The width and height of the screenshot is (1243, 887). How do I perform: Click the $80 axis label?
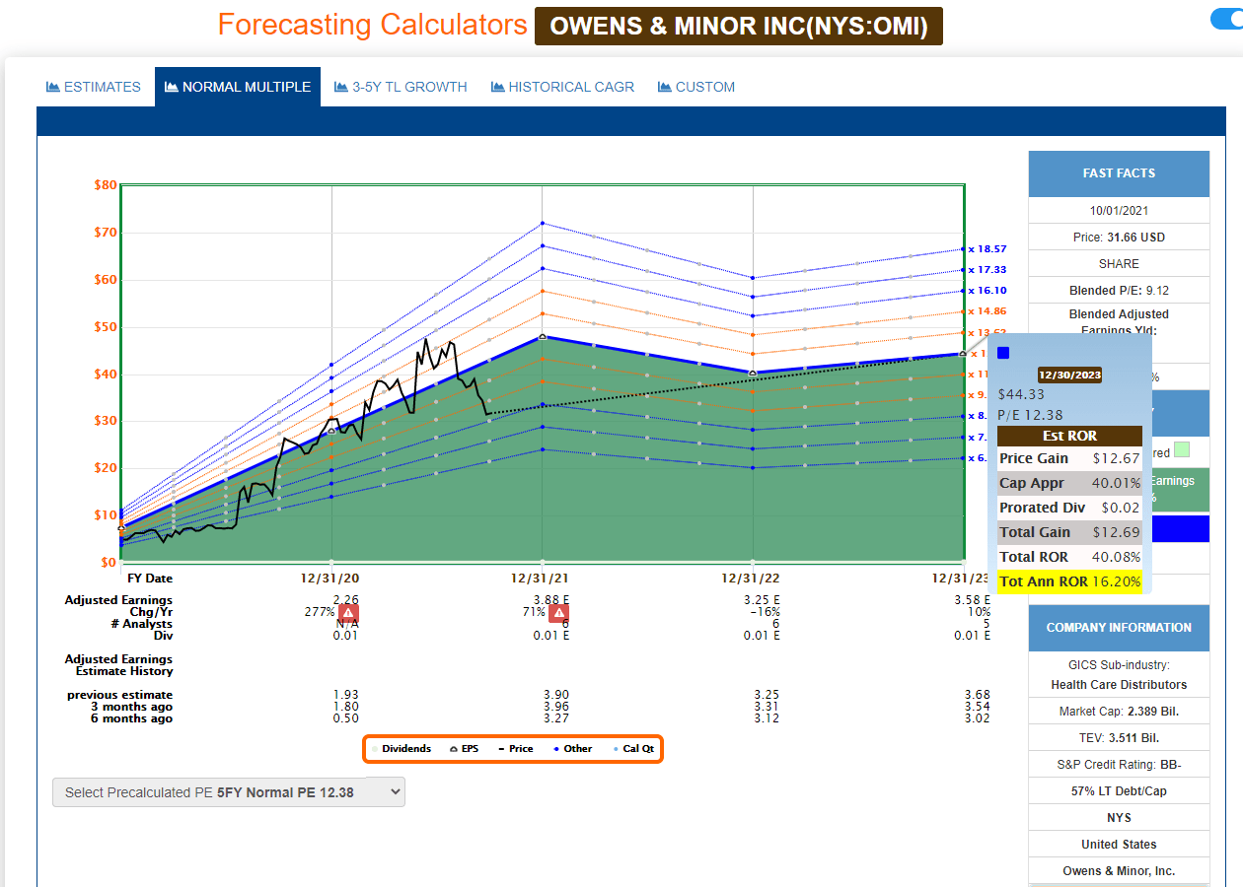coord(106,184)
